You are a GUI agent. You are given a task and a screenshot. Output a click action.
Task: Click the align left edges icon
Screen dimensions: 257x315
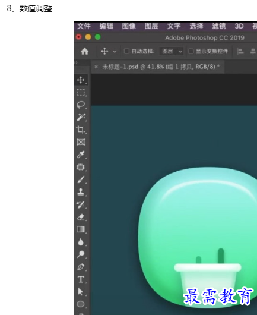[x=240, y=51]
